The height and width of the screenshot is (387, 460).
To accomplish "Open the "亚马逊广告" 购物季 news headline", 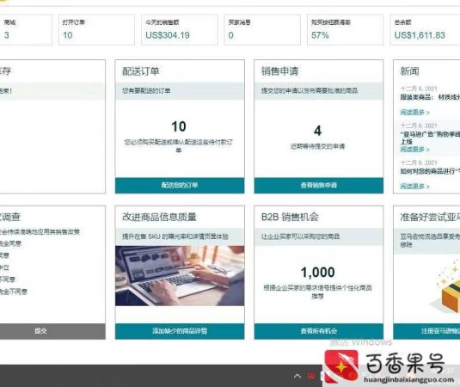I will [x=430, y=138].
